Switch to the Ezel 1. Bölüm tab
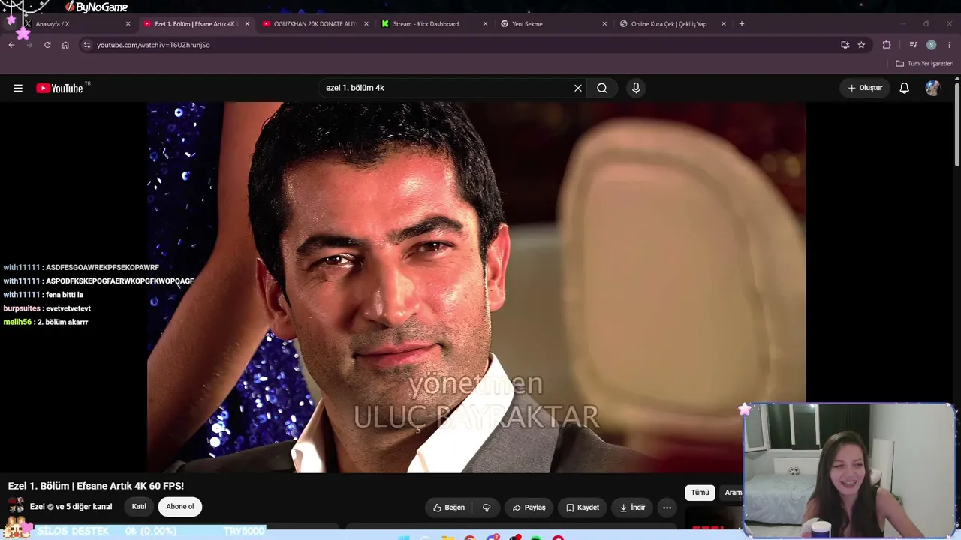Image resolution: width=961 pixels, height=540 pixels. click(x=195, y=24)
